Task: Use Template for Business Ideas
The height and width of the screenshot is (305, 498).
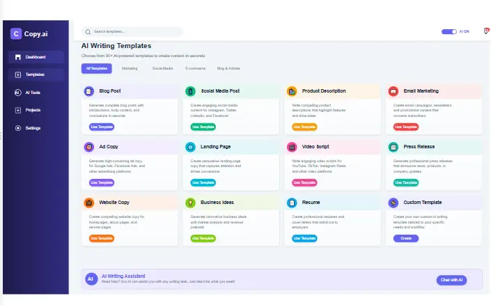Action: pos(203,238)
